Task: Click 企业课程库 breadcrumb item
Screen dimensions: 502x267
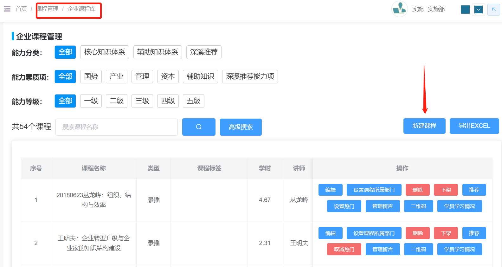Action: [81, 9]
